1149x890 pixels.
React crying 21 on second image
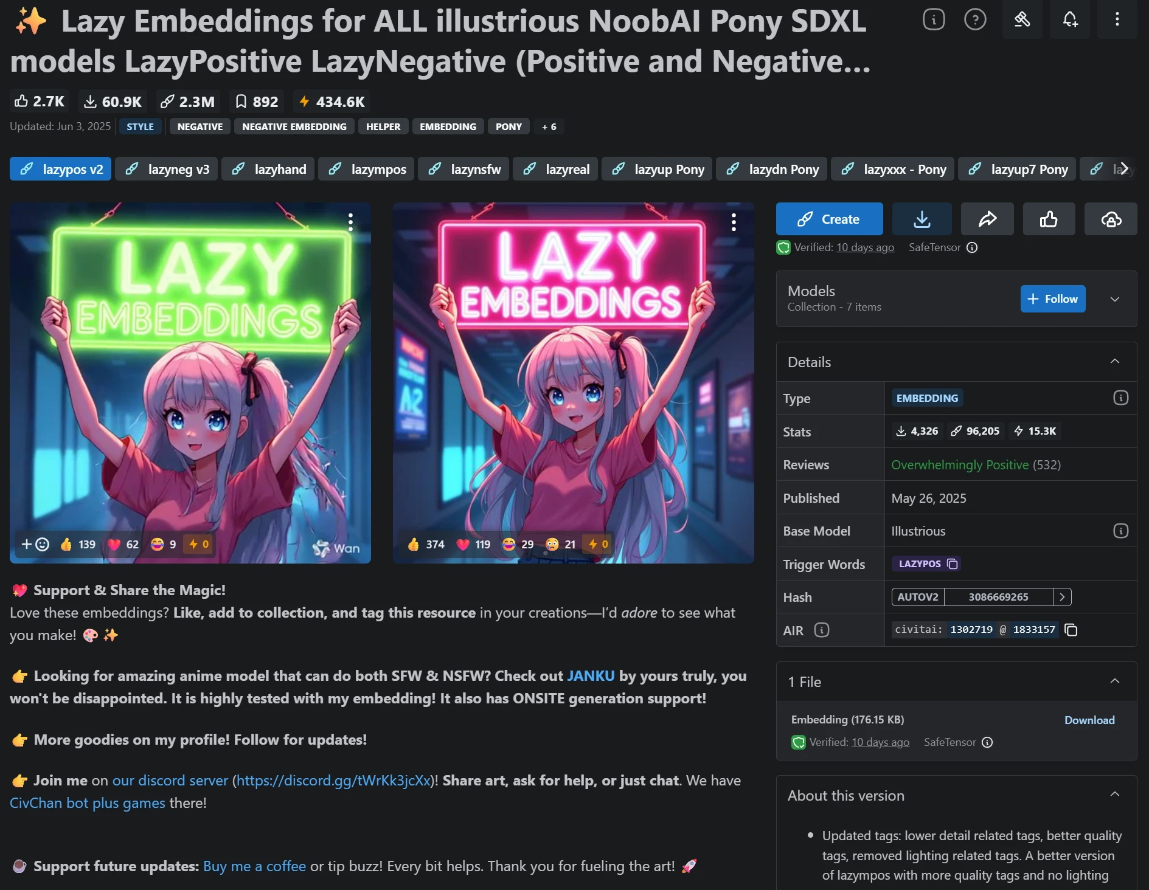(x=560, y=544)
